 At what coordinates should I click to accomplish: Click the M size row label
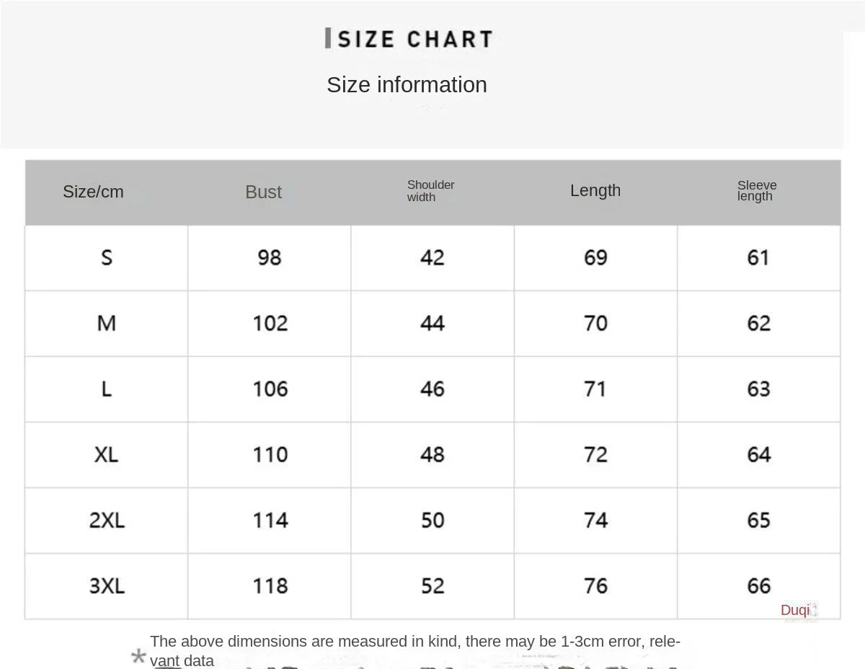[x=107, y=323]
